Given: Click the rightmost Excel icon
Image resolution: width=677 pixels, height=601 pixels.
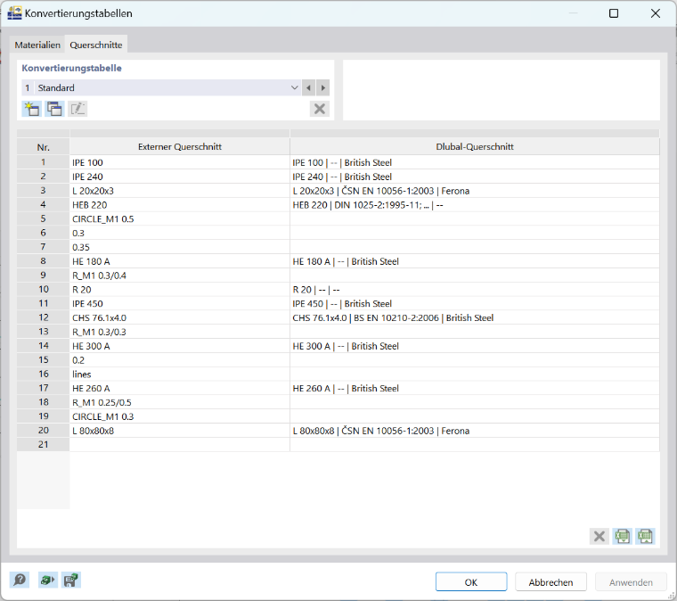Looking at the screenshot, I should [x=645, y=536].
